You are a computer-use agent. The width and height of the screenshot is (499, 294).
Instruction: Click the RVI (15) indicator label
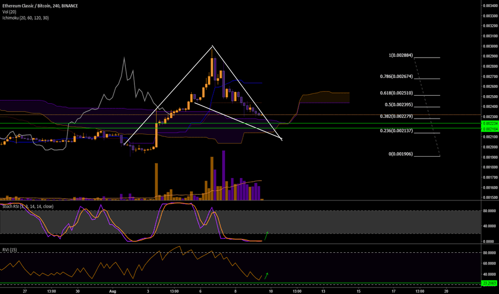pos(10,250)
